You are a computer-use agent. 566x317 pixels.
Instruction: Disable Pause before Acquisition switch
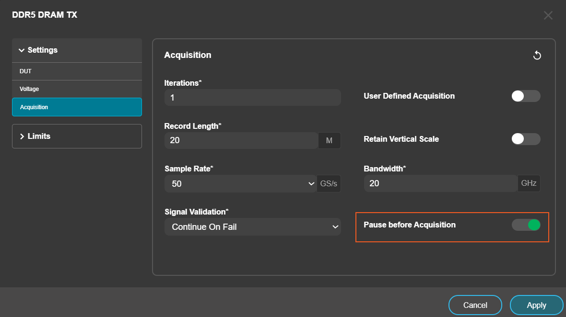526,225
